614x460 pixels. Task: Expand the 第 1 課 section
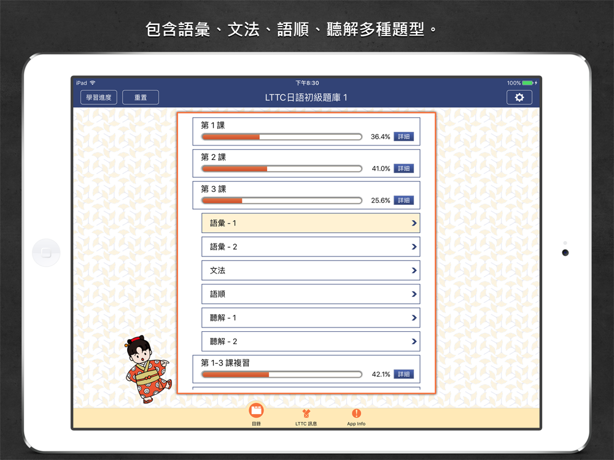coord(306,131)
